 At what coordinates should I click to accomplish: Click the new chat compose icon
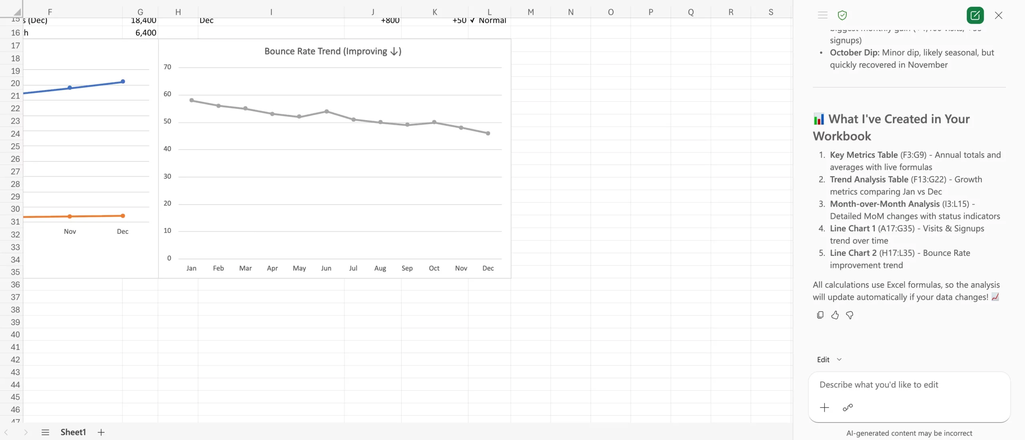[x=975, y=15]
